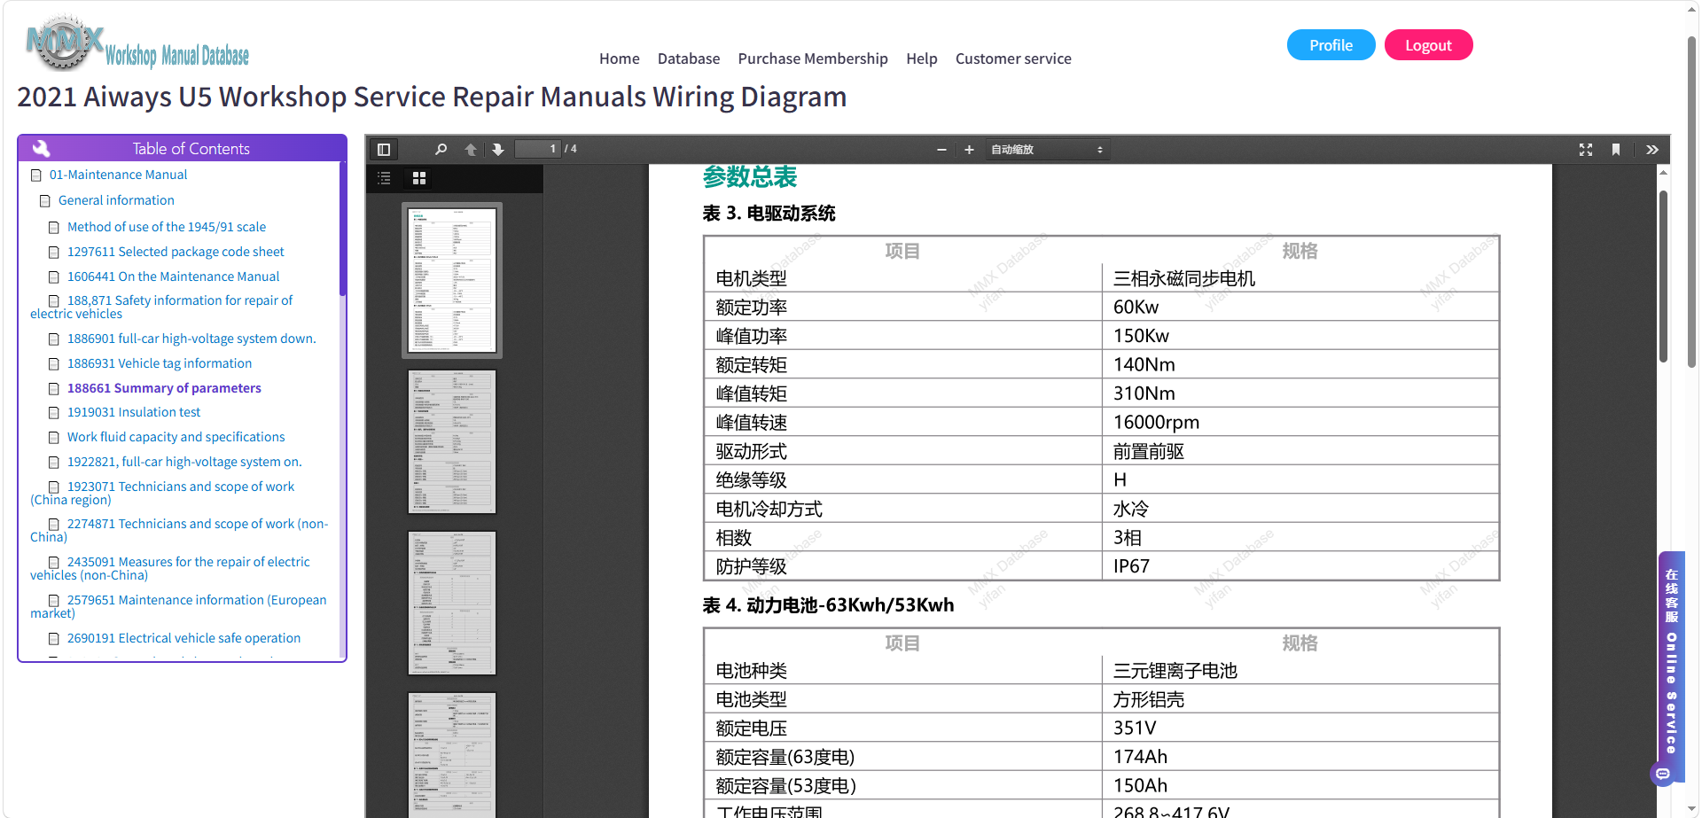Click the 'IP67' value in the PDF table
The image size is (1702, 818).
pos(1131,566)
